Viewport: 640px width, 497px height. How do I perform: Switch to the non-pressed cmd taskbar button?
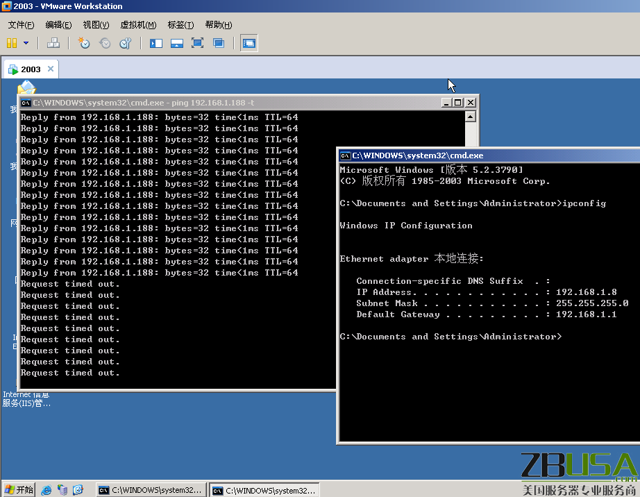click(x=151, y=490)
